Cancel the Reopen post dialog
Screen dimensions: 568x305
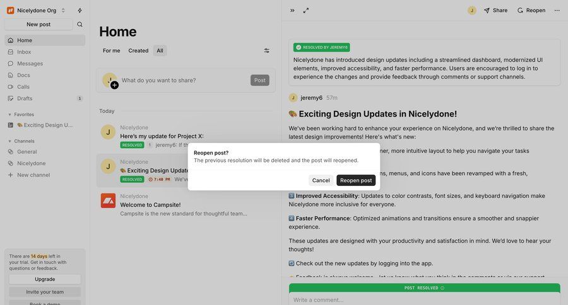[x=321, y=180]
